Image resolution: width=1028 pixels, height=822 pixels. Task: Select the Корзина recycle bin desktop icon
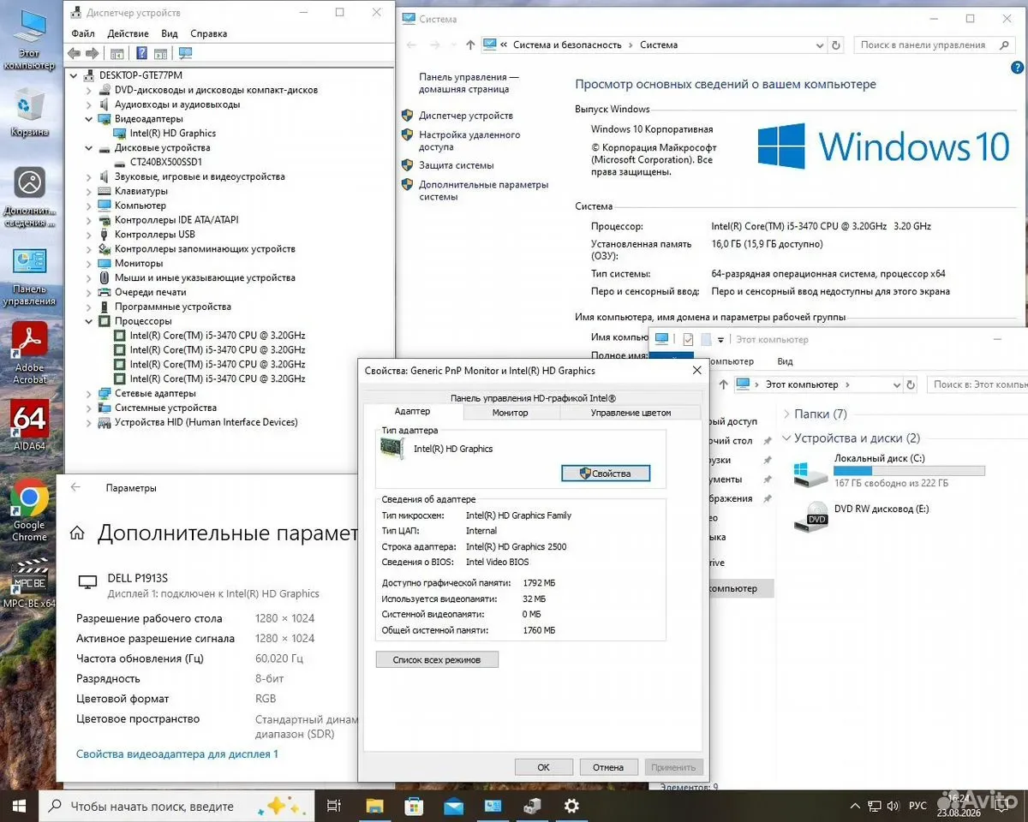(29, 111)
